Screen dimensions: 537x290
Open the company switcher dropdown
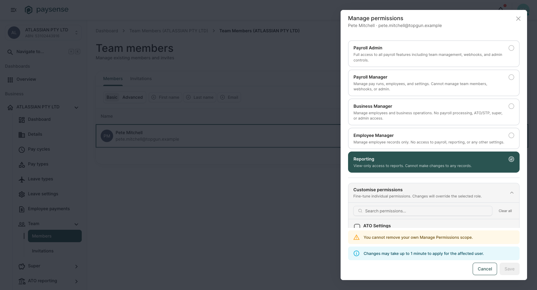pyautogui.click(x=76, y=33)
